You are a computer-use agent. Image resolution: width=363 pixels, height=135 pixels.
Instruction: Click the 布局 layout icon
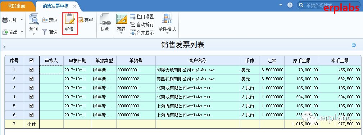click(121, 19)
